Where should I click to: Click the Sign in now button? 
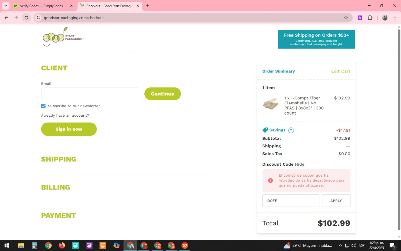tap(69, 129)
